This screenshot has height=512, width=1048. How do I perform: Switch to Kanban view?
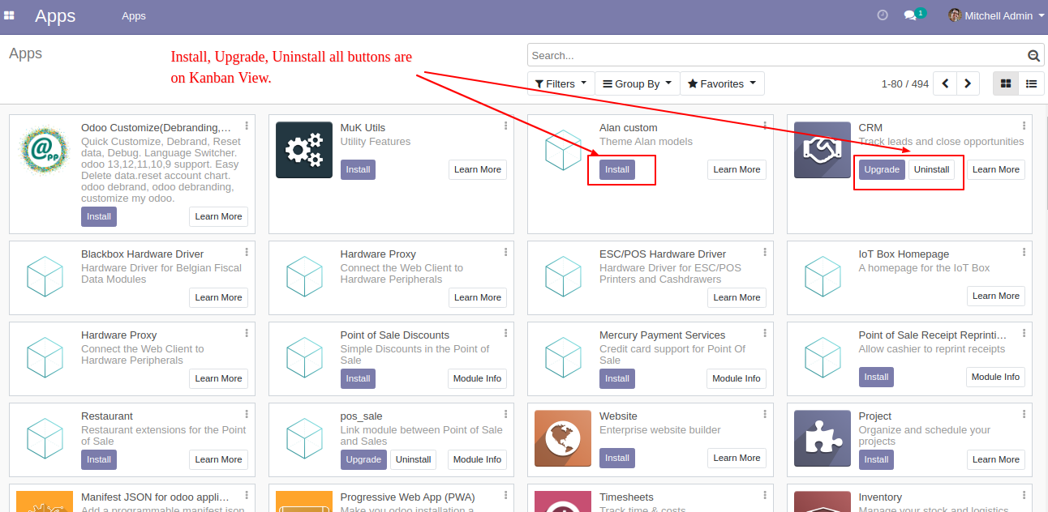[1006, 83]
